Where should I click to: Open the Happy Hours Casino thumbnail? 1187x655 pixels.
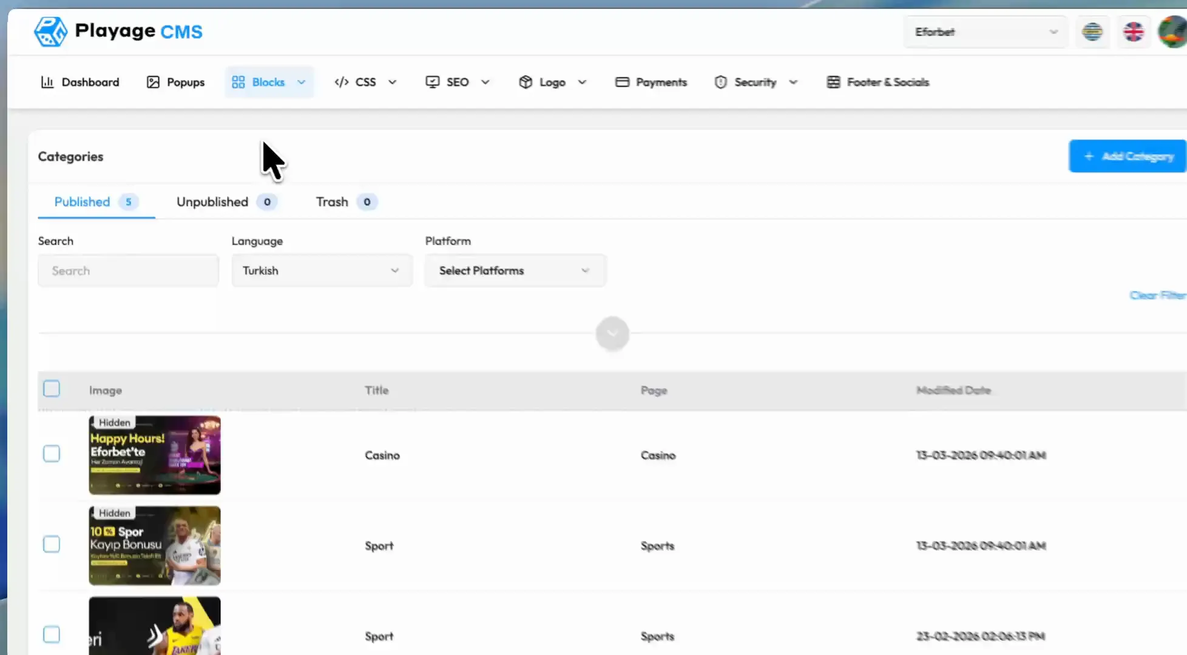coord(155,455)
